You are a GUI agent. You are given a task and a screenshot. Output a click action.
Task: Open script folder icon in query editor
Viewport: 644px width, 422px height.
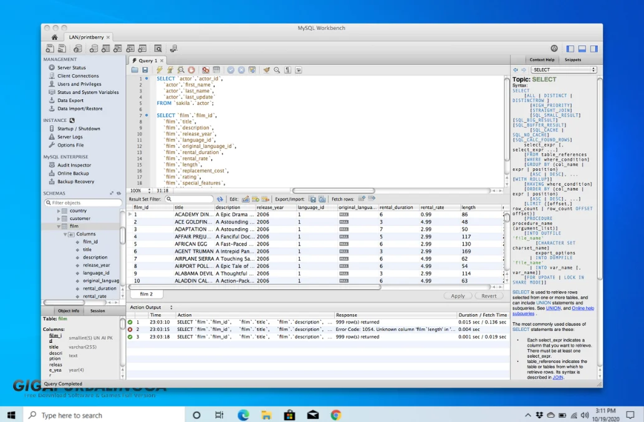coord(135,70)
